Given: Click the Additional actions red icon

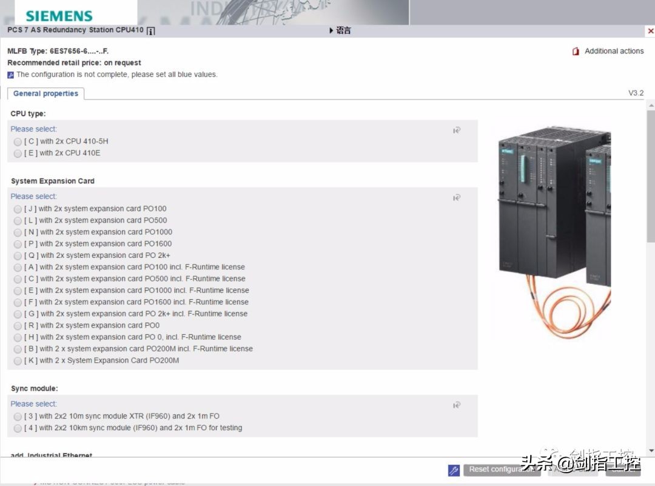Looking at the screenshot, I should pyautogui.click(x=576, y=52).
